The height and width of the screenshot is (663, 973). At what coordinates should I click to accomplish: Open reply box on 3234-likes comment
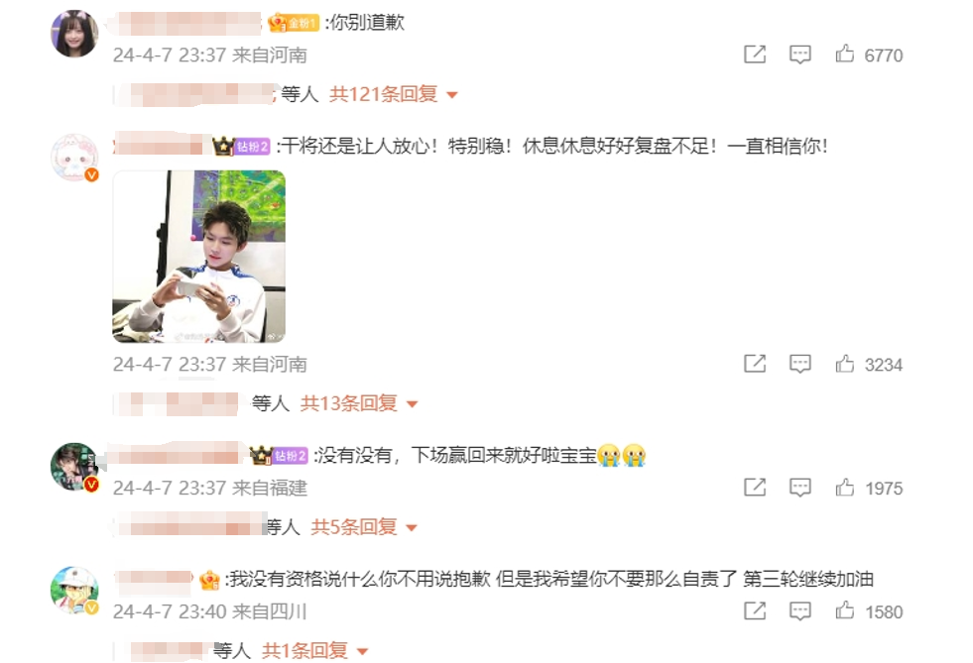[799, 364]
